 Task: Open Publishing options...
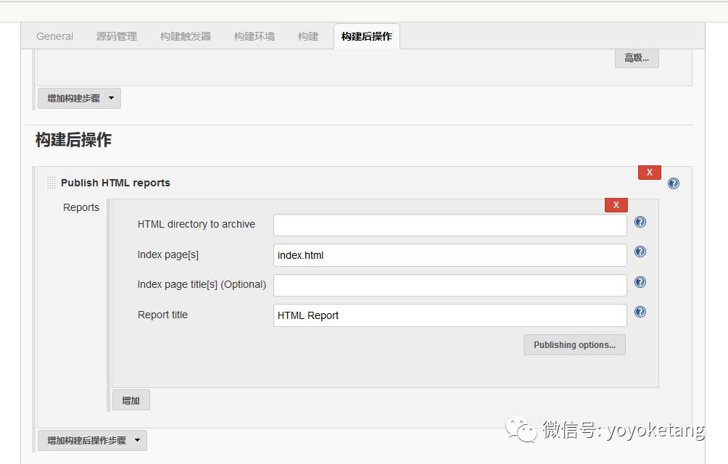pyautogui.click(x=574, y=345)
